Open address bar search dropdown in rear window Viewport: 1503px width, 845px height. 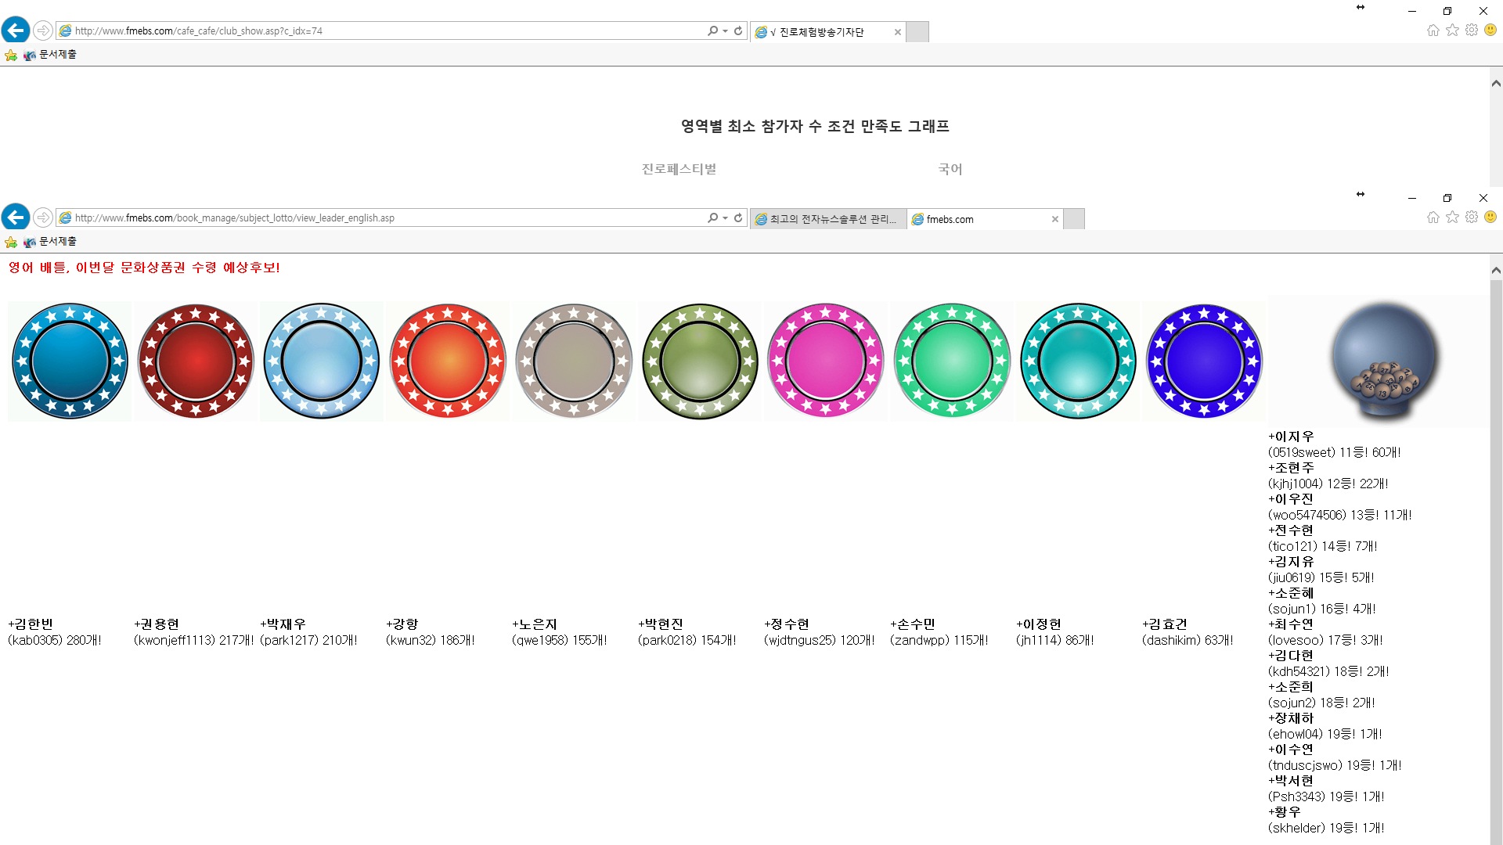[725, 31]
